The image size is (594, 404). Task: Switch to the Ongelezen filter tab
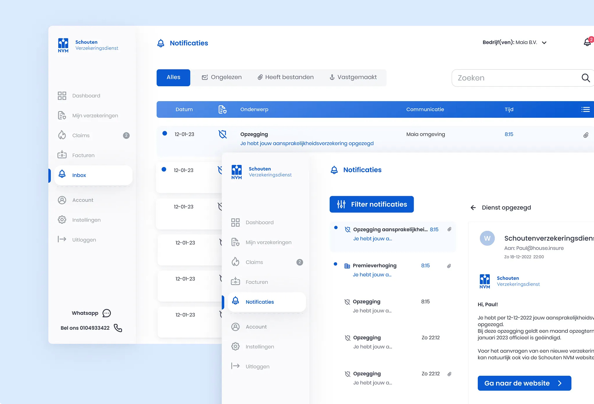222,78
